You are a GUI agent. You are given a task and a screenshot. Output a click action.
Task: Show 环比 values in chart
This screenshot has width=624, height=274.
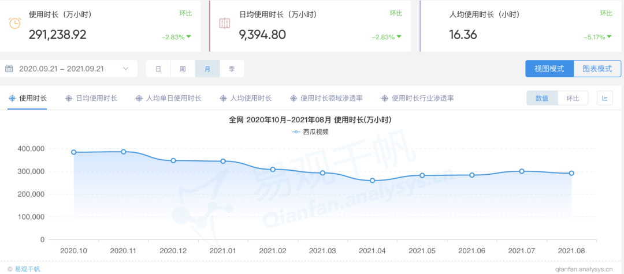click(573, 98)
